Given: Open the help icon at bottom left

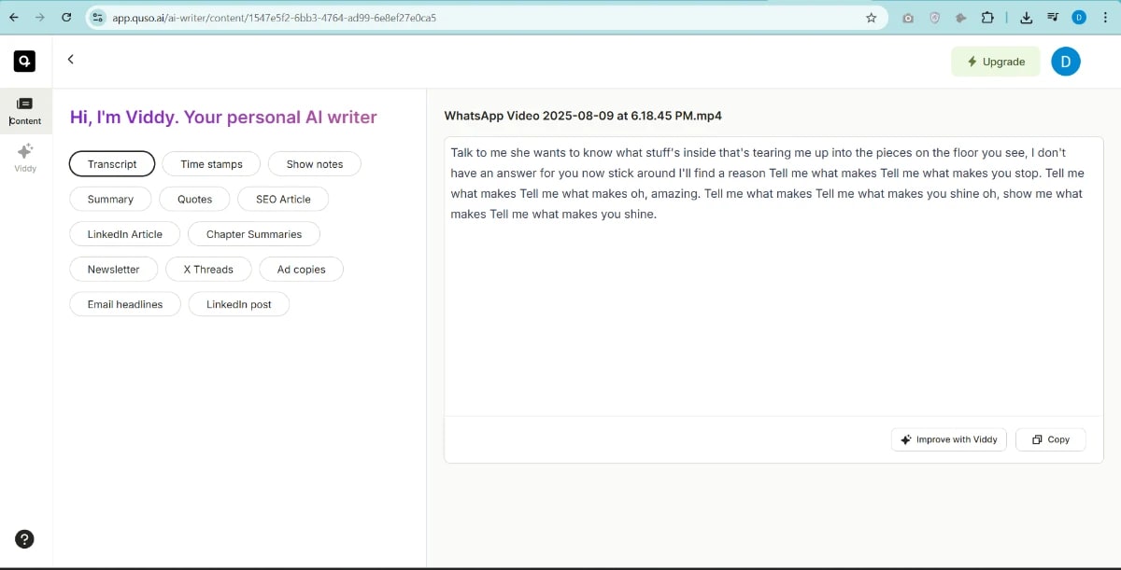Looking at the screenshot, I should [24, 539].
